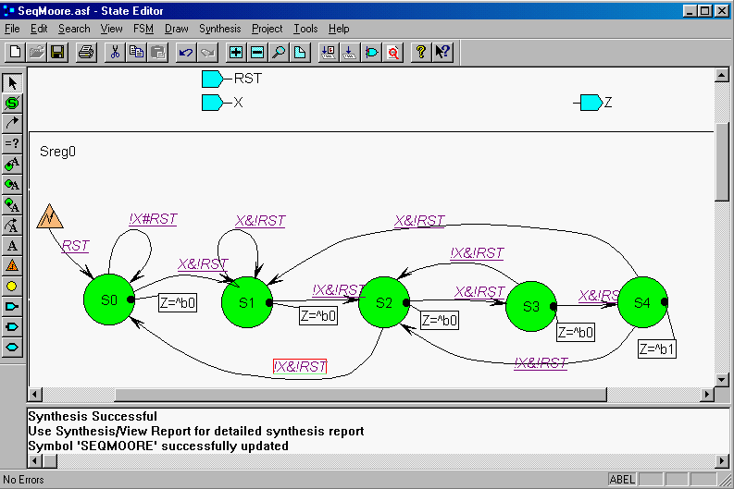Pick the Transition arrow tool
Image resolution: width=734 pixels, height=489 pixels.
point(13,123)
